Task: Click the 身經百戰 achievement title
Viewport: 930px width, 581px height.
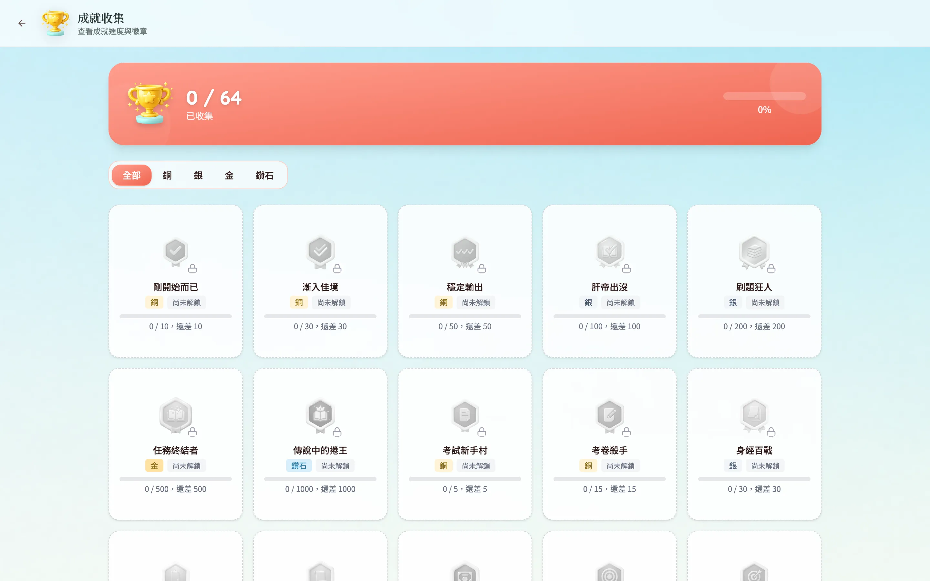Action: pyautogui.click(x=754, y=450)
